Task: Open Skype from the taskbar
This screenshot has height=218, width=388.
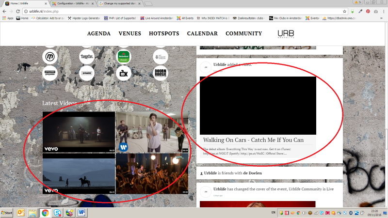Action: [x=57, y=213]
